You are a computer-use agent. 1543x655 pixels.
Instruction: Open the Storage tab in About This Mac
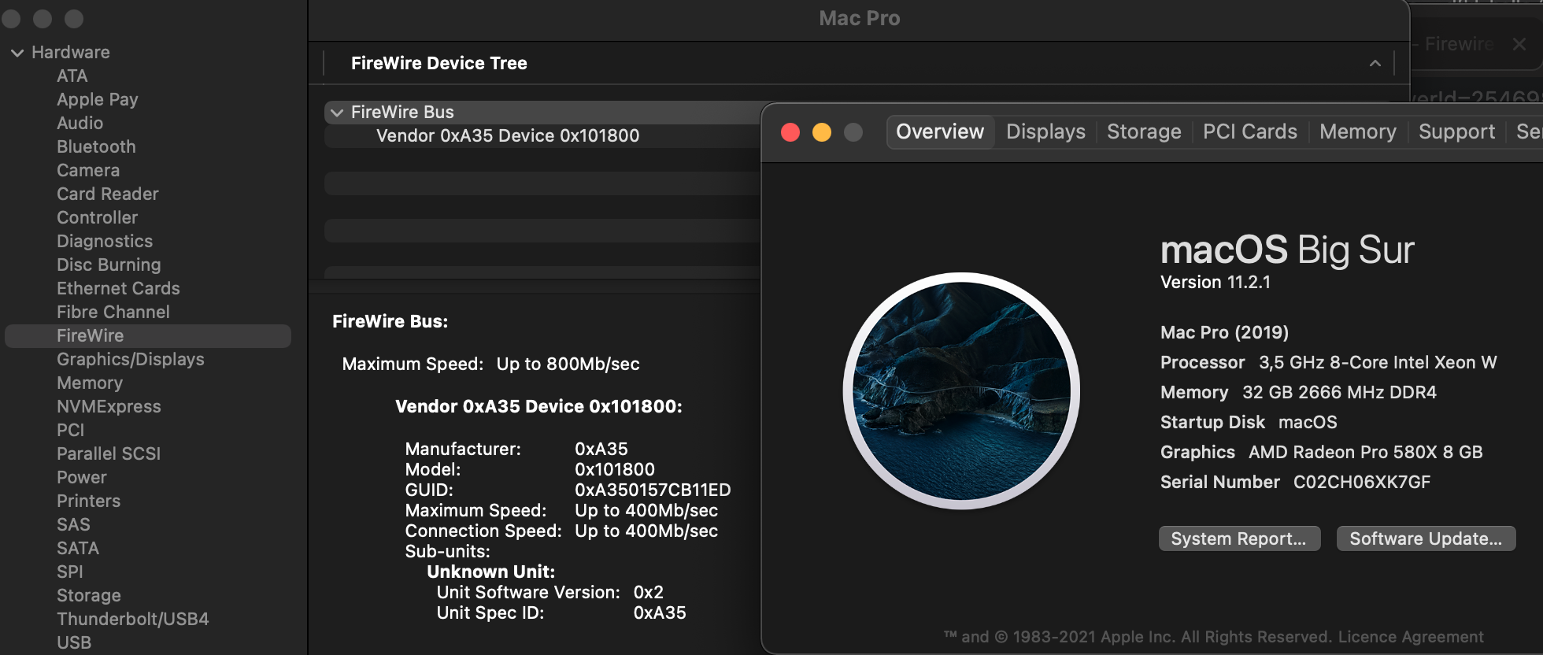tap(1144, 131)
